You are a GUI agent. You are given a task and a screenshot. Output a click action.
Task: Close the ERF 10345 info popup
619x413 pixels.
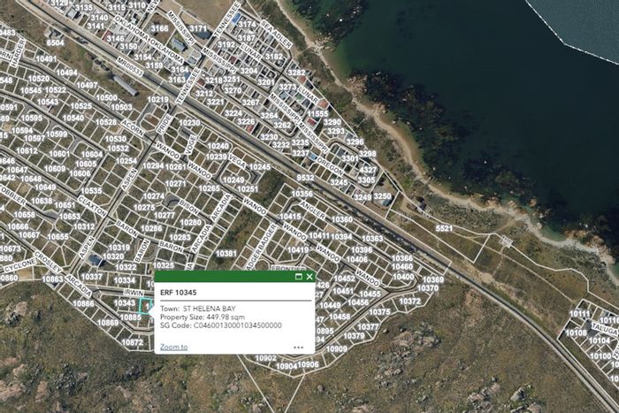point(309,277)
